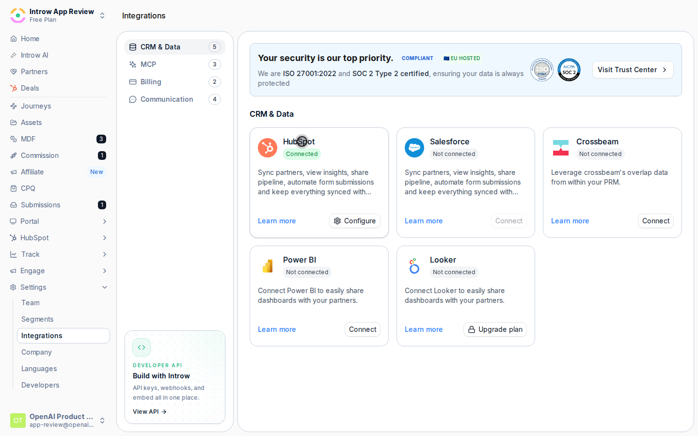Viewport: 698px width, 436px height.
Task: Click the Journeys icon in sidebar
Action: [x=14, y=106]
